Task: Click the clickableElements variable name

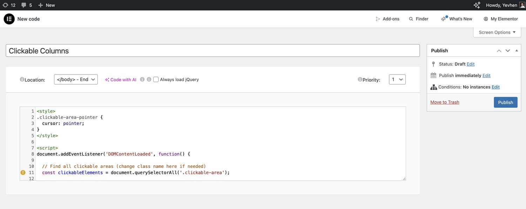Action: pyautogui.click(x=80, y=173)
